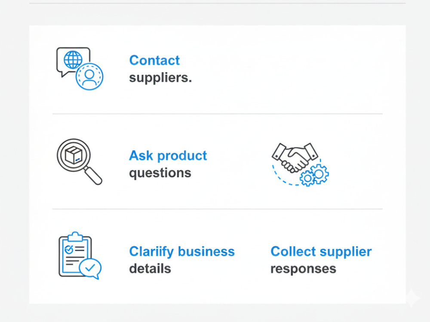Click the word "questions"
Image resolution: width=430 pixels, height=322 pixels.
[x=160, y=173]
